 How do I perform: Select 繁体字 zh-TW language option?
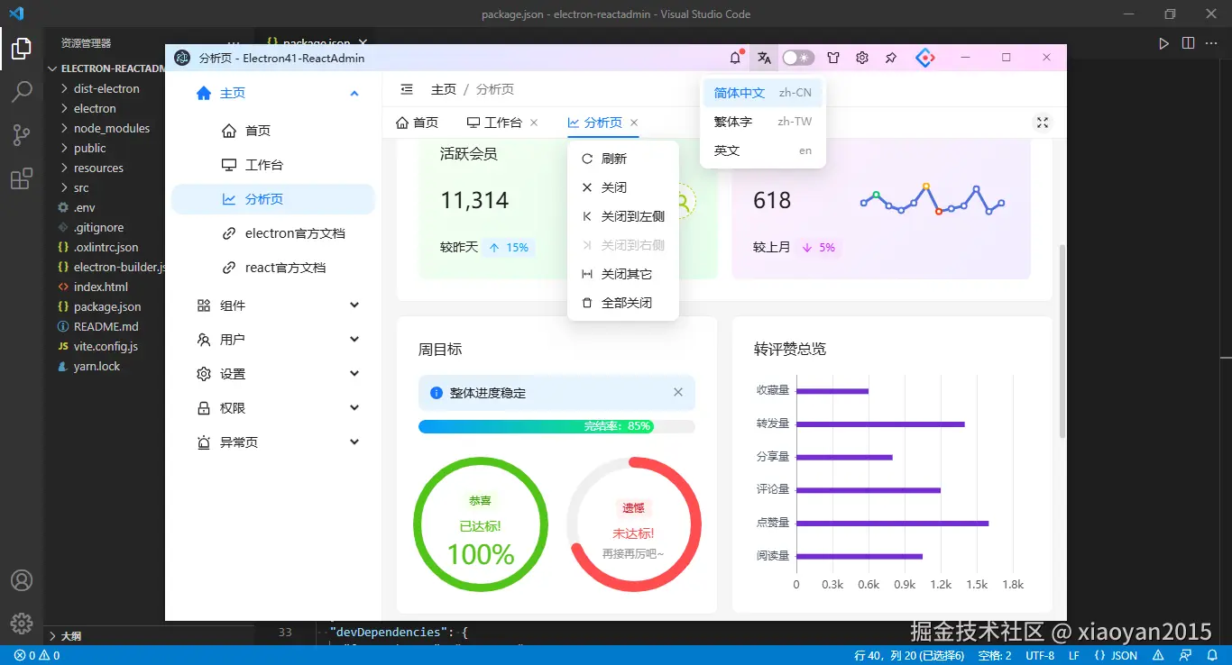point(763,122)
